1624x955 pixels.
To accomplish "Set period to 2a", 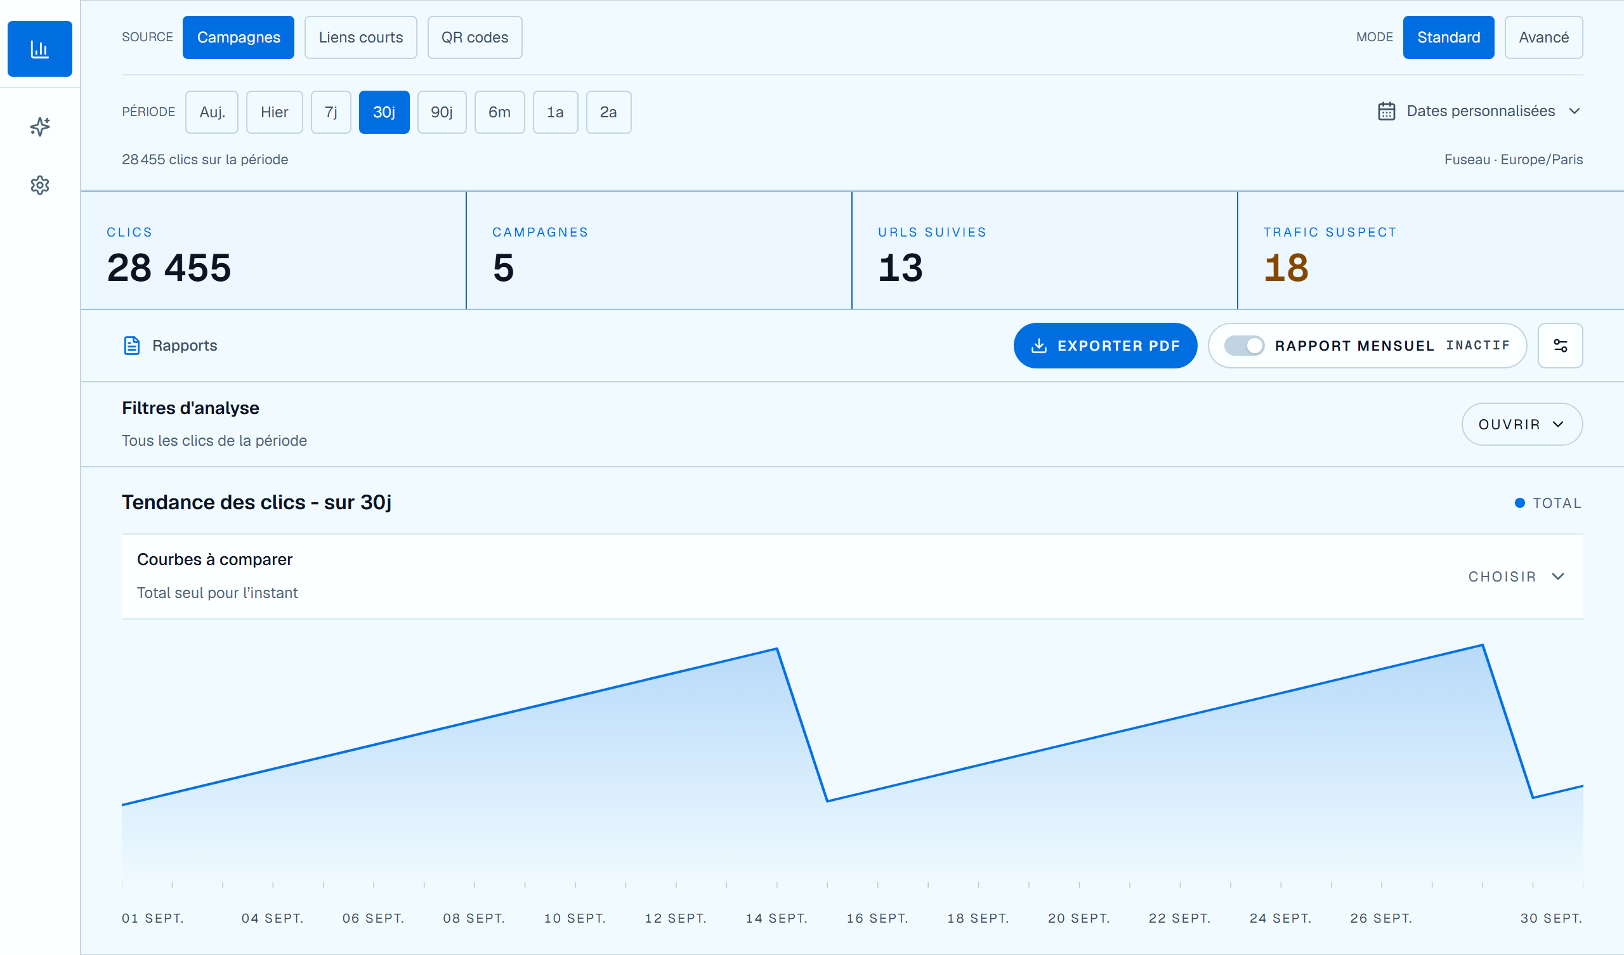I will click(x=608, y=112).
